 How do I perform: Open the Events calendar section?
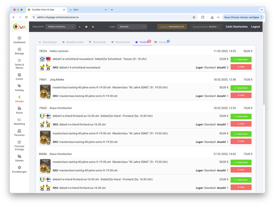click(19, 76)
